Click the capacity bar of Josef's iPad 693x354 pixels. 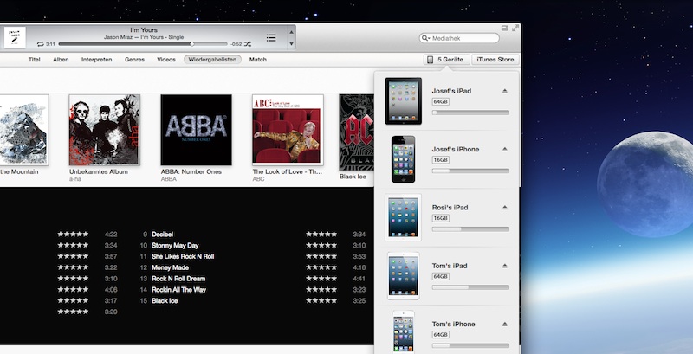click(470, 113)
